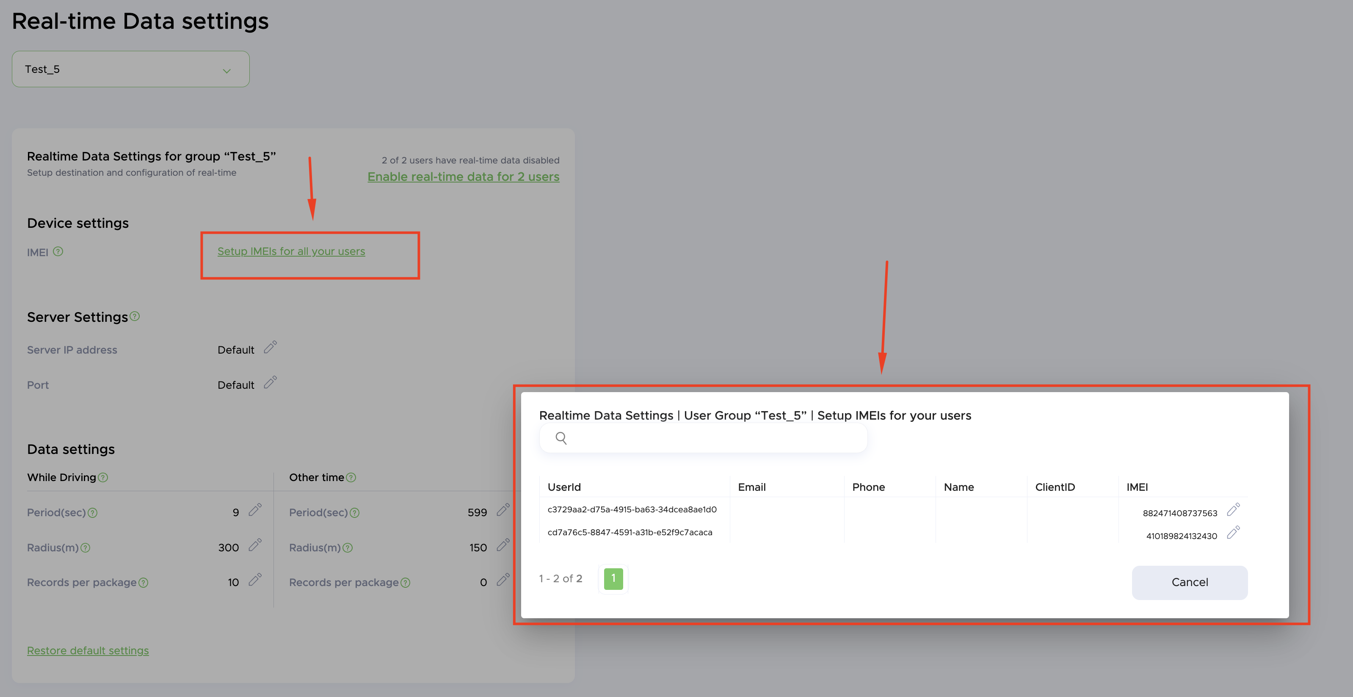Edit the Port value pencil icon
Viewport: 1353px width, 697px height.
(x=270, y=382)
